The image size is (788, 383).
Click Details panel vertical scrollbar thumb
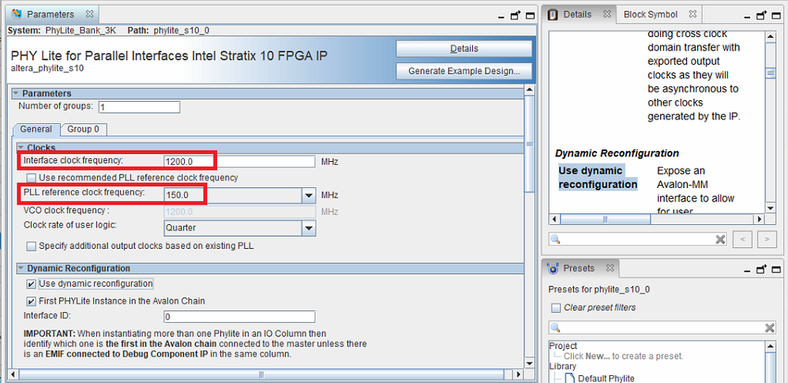[771, 74]
